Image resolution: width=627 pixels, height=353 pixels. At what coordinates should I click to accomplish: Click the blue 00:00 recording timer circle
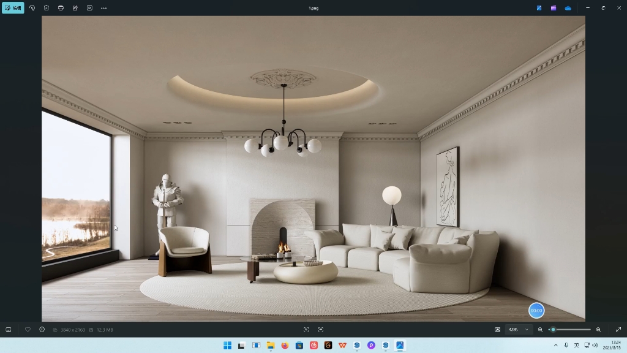point(536,311)
